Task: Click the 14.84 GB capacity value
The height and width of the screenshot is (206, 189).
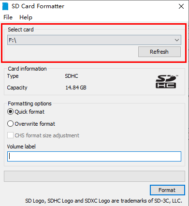Action: point(76,88)
